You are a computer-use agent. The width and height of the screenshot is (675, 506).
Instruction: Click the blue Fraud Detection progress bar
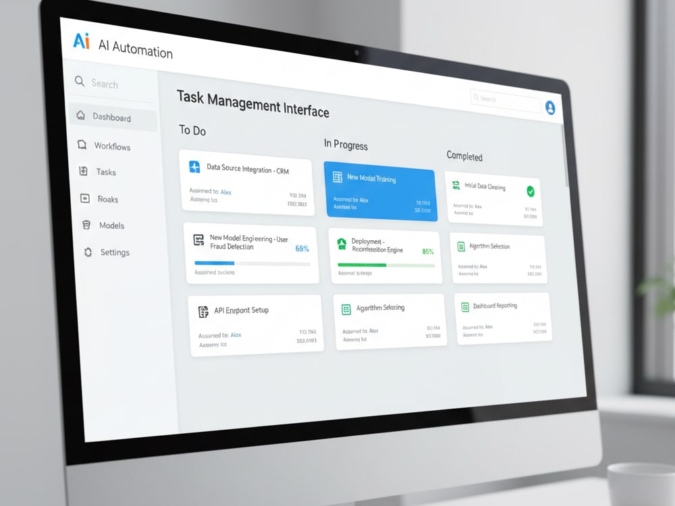252,263
